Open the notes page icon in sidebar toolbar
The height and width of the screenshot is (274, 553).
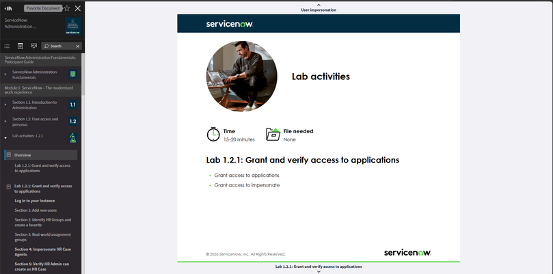(x=21, y=46)
